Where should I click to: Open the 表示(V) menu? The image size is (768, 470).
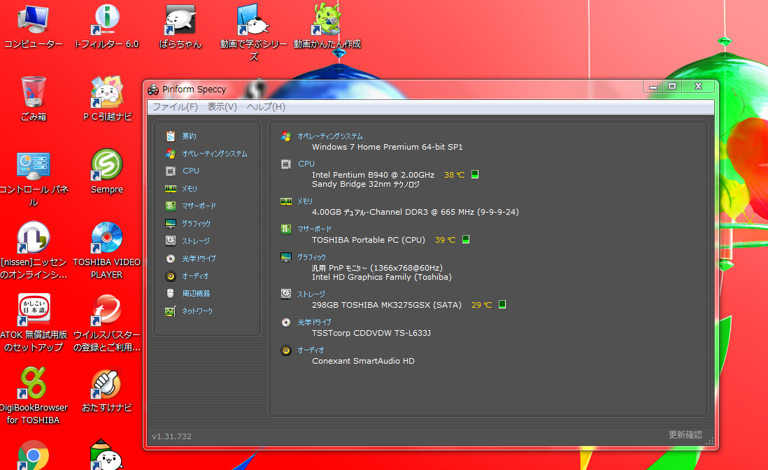click(x=222, y=107)
